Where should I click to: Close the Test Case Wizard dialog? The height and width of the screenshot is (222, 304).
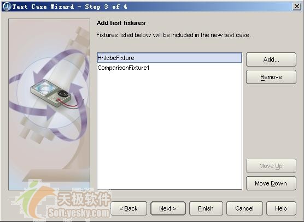(x=297, y=7)
